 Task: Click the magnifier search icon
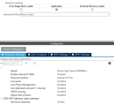[x=1, y=63]
